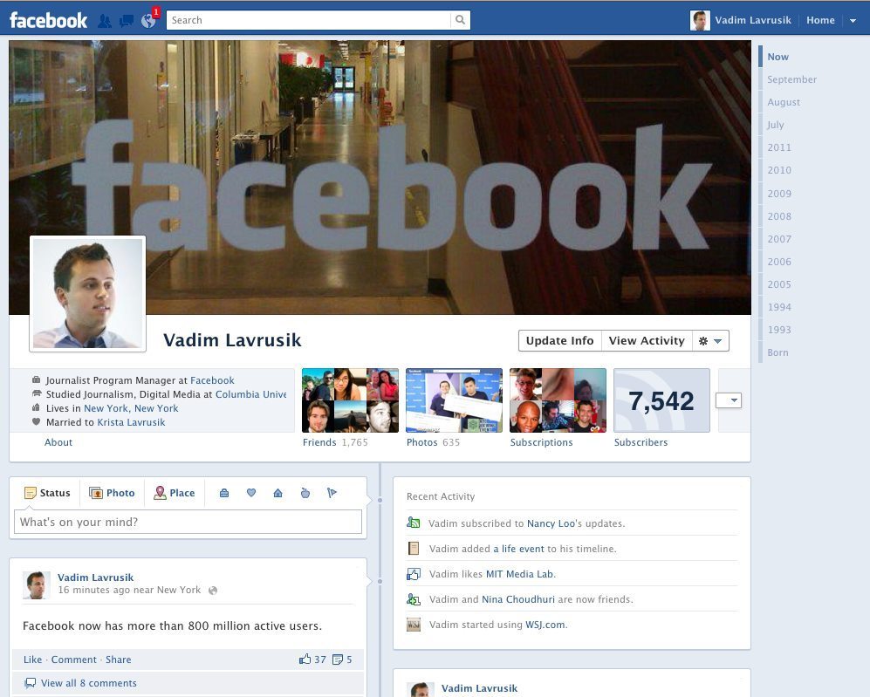
Task: Click the likes thumbs-up count icon
Action: (305, 659)
